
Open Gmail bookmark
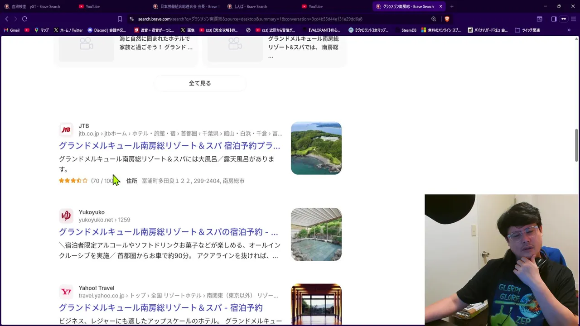(12, 30)
